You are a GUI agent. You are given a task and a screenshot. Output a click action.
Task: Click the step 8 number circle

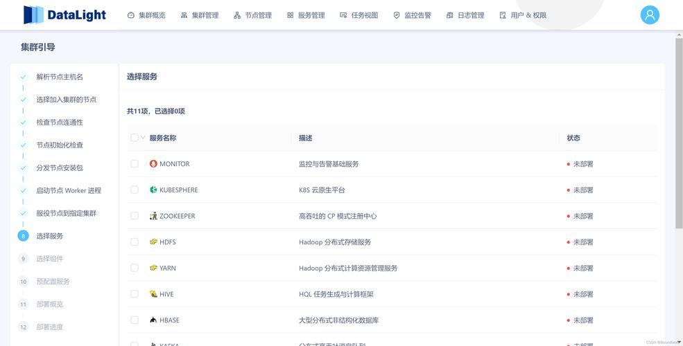[x=23, y=235]
